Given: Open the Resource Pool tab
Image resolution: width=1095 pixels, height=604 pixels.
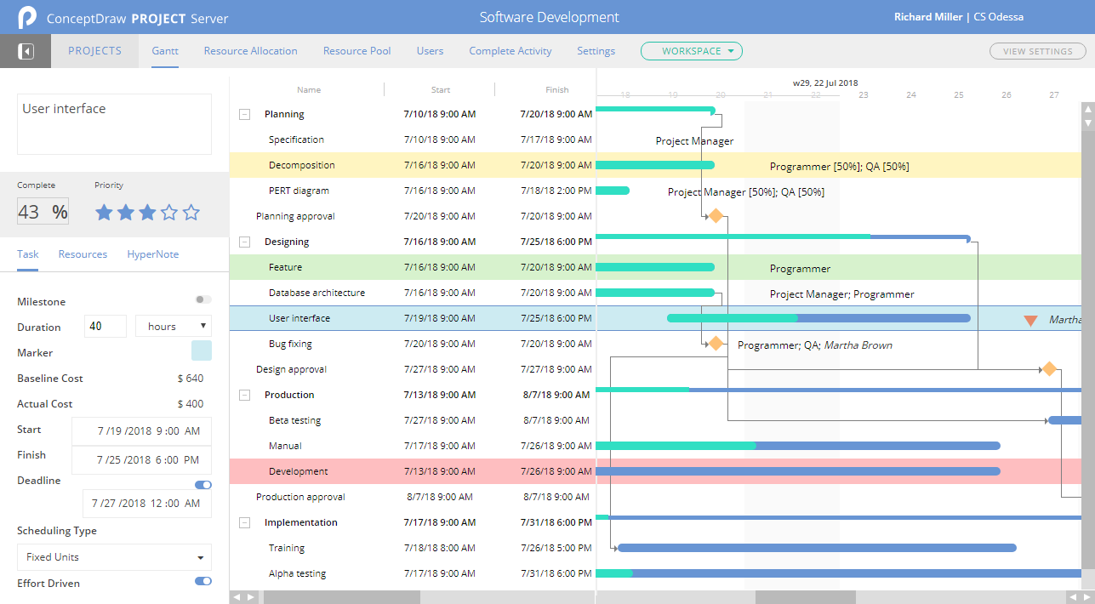Looking at the screenshot, I should coord(357,51).
